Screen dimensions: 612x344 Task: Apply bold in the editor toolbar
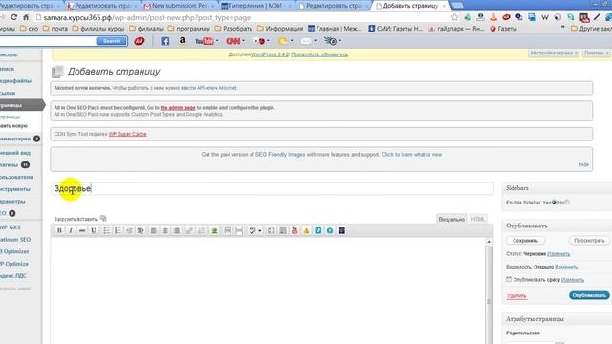click(x=59, y=230)
